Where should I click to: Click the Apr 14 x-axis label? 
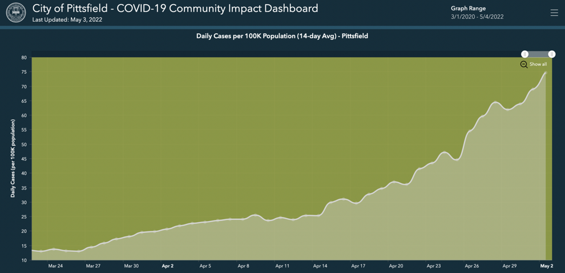tap(320, 266)
